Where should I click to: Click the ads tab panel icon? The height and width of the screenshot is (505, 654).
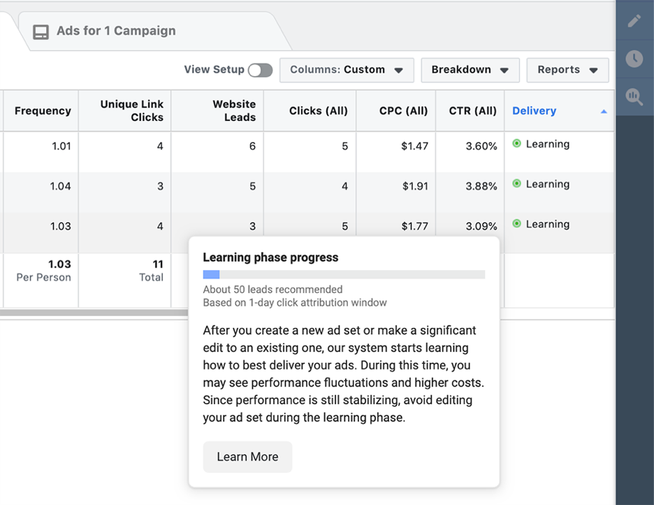(41, 31)
